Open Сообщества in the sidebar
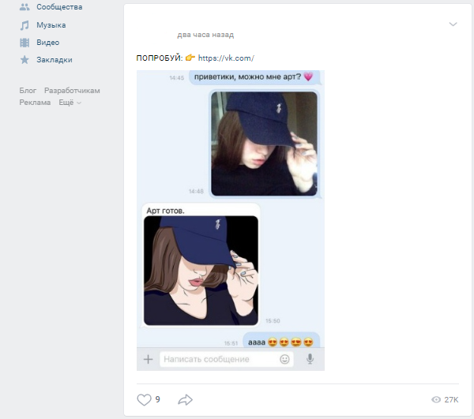Image resolution: width=474 pixels, height=419 pixels. point(59,7)
